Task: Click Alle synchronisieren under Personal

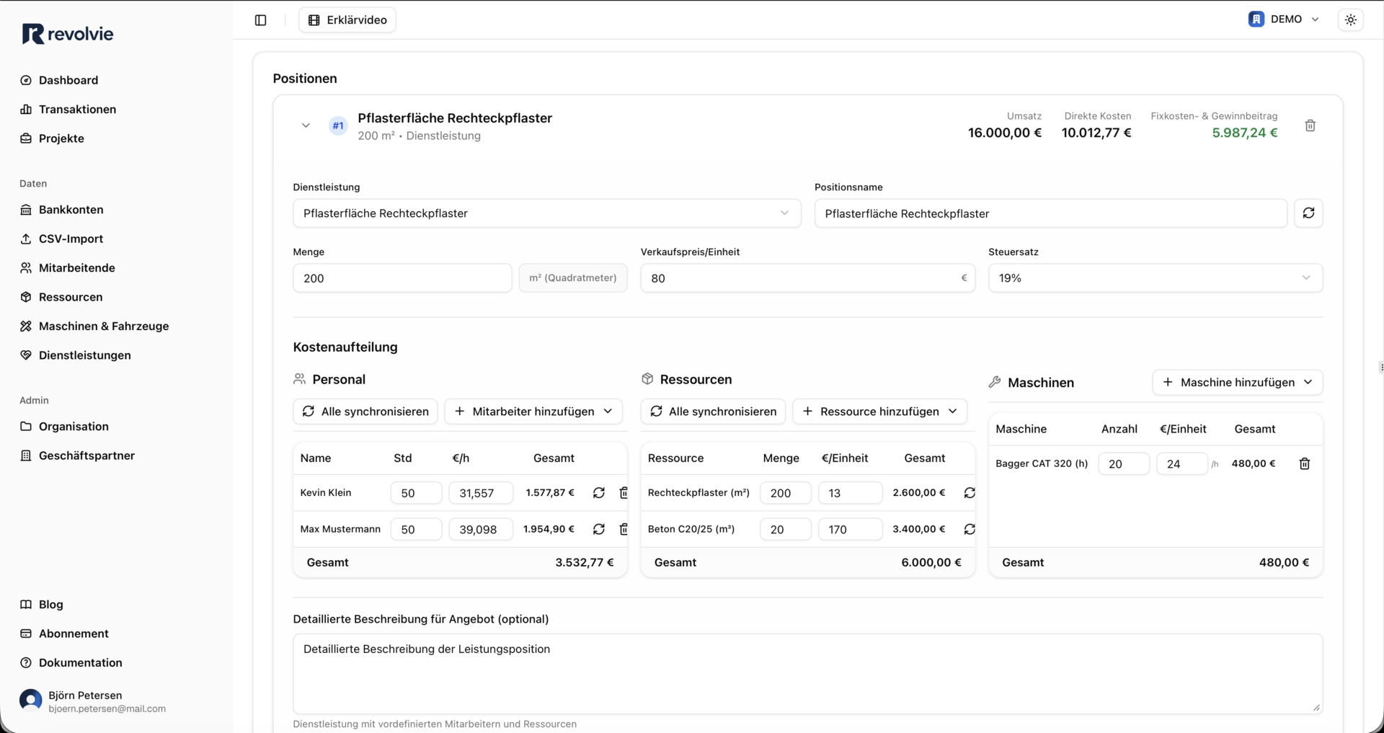Action: [365, 412]
